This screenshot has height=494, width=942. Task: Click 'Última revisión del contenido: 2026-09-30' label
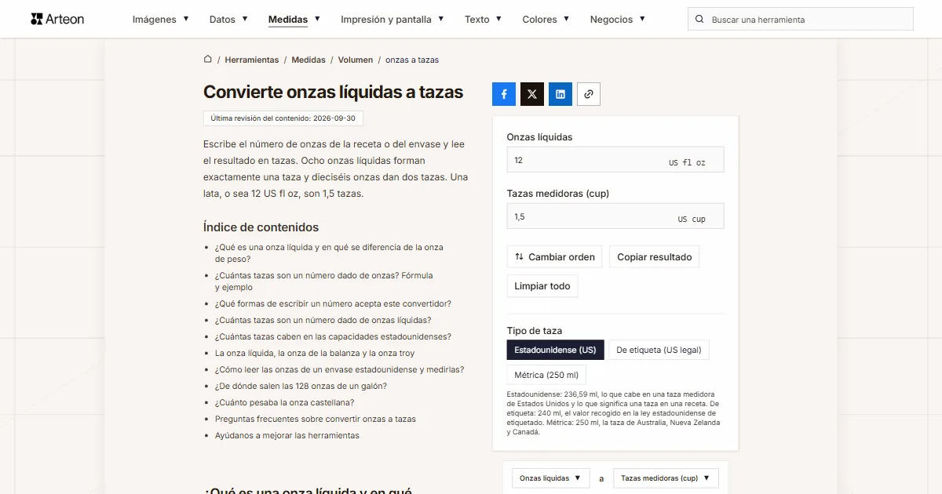point(283,118)
